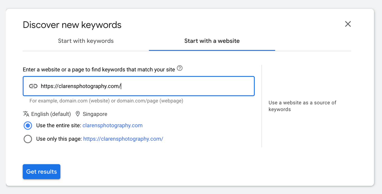Click the location pin icon beside Singapore

pos(78,114)
